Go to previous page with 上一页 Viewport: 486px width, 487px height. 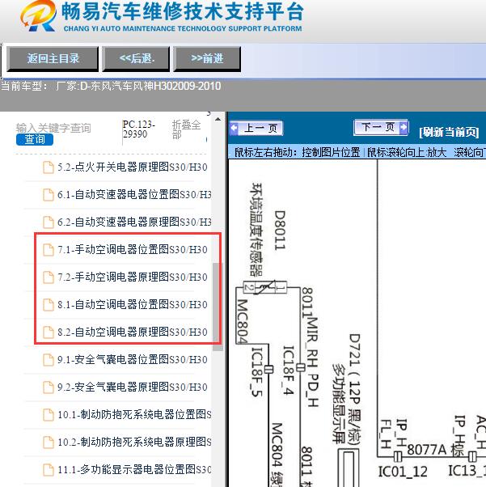click(256, 128)
